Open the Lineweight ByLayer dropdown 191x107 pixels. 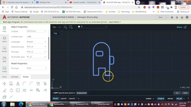[x=36, y=42]
